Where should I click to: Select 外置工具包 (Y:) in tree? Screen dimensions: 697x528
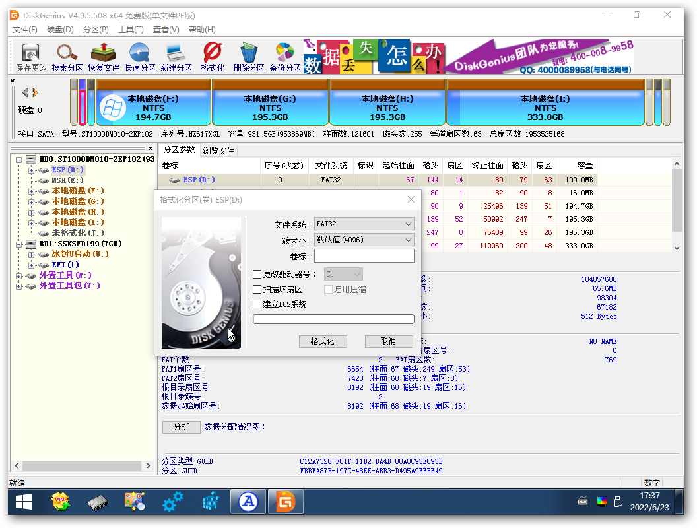coord(69,286)
